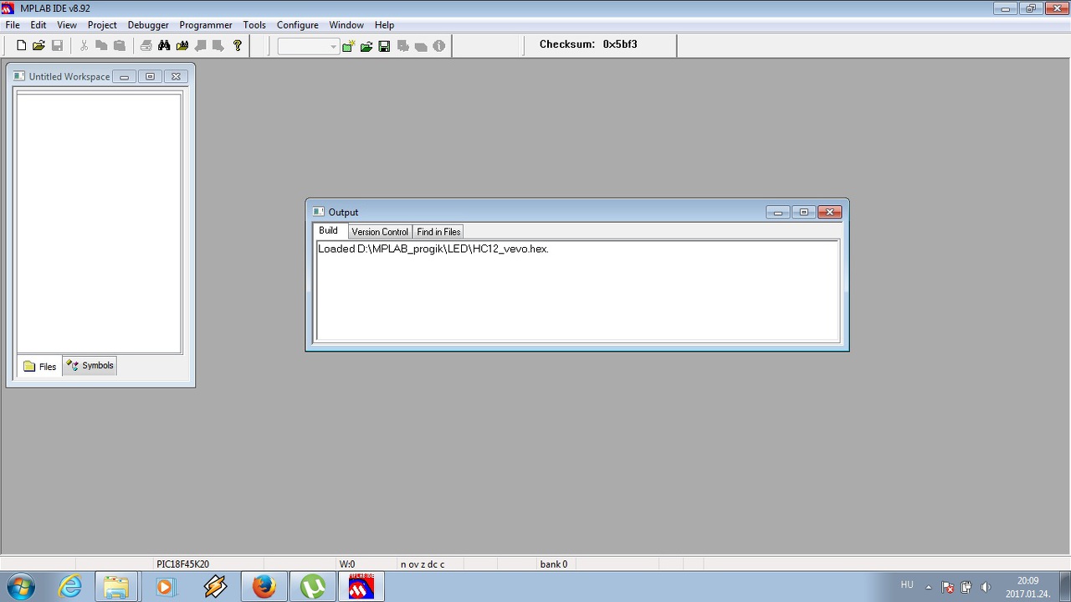The image size is (1071, 602).
Task: Open Winamp from the taskbar
Action: tap(215, 587)
